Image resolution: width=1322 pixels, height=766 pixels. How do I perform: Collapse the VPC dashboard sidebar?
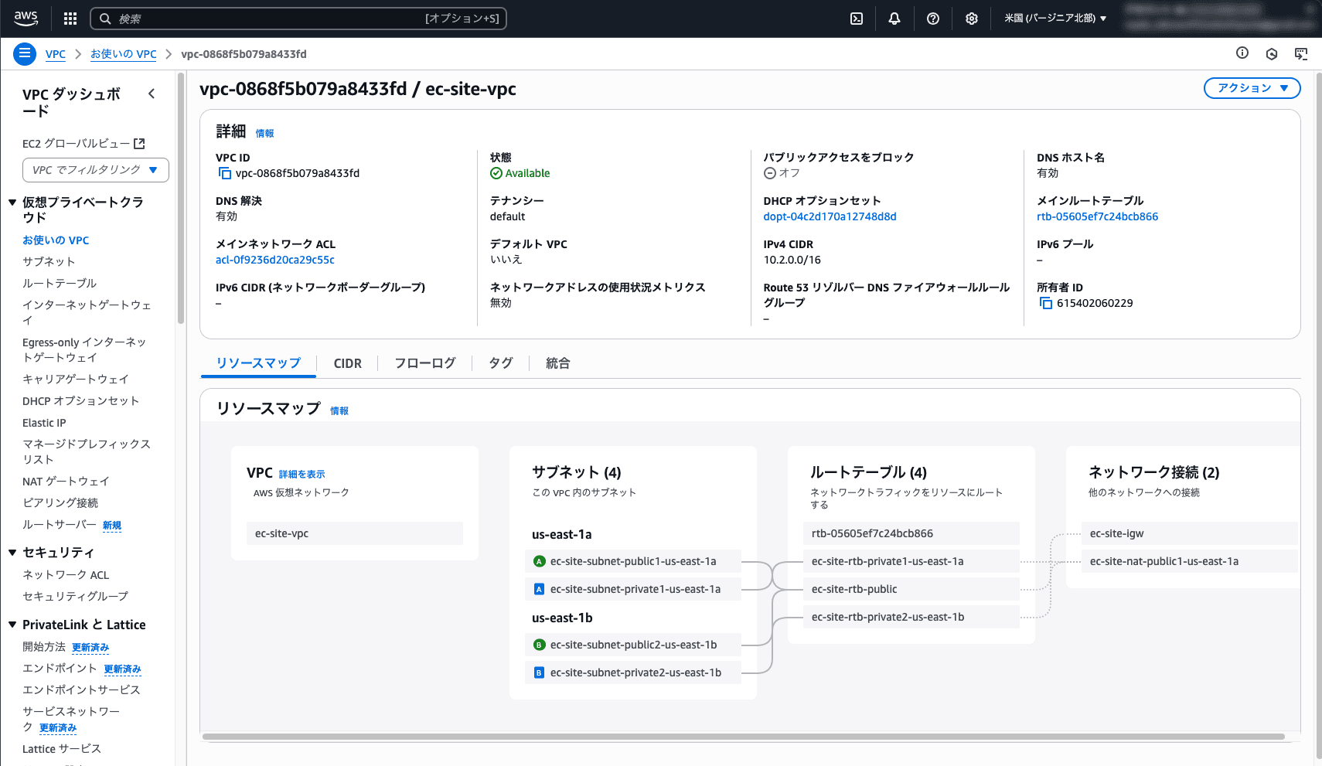[x=152, y=94]
